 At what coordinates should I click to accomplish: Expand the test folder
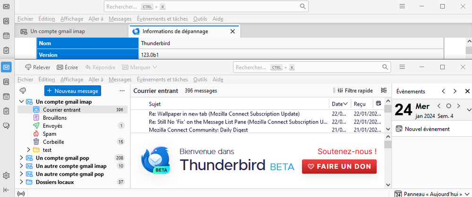tap(29, 149)
